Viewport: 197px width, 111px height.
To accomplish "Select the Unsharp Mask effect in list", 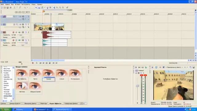I will [8, 96].
